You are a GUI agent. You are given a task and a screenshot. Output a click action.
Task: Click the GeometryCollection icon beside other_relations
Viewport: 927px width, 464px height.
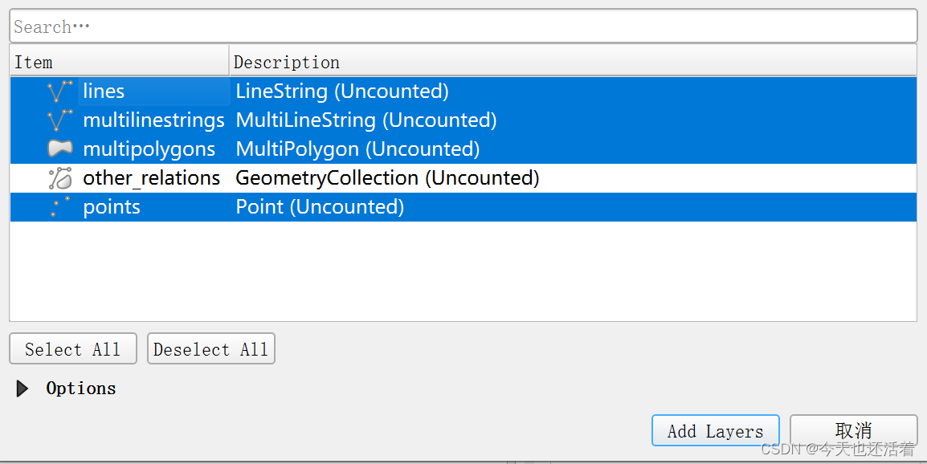tap(59, 177)
